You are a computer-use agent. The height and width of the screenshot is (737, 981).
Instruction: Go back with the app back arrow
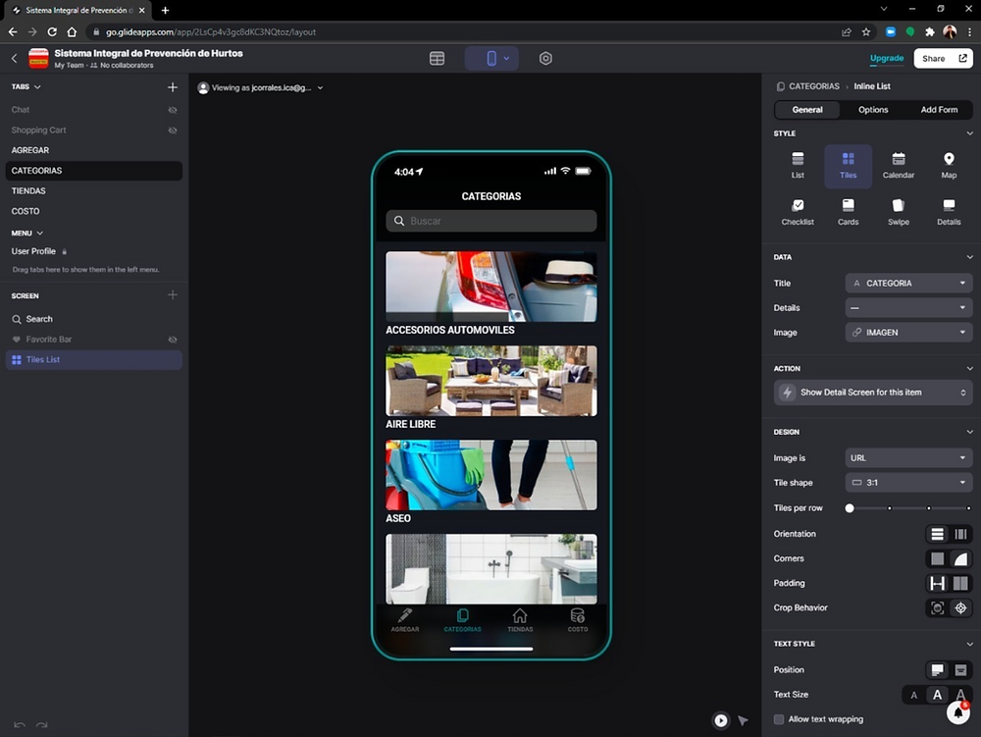tap(15, 58)
